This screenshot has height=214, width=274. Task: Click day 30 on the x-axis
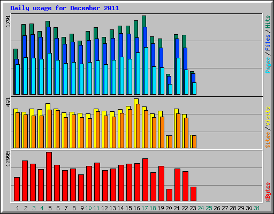[x=249, y=208]
